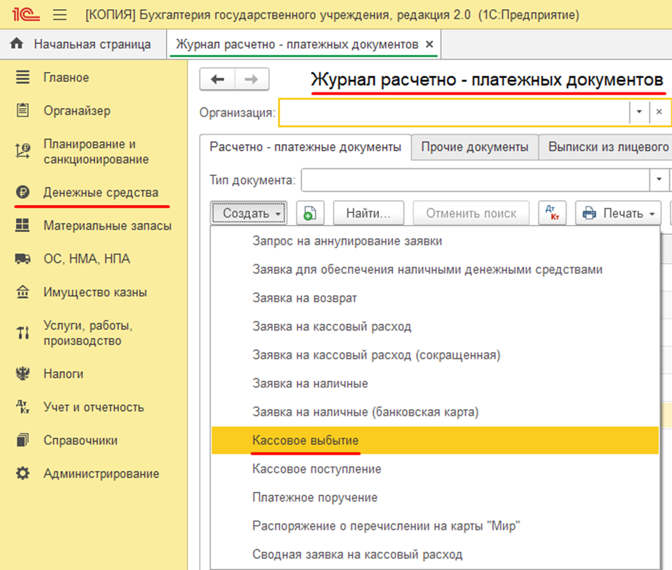
Task: Click the Органайзер clipboard icon
Action: [23, 110]
